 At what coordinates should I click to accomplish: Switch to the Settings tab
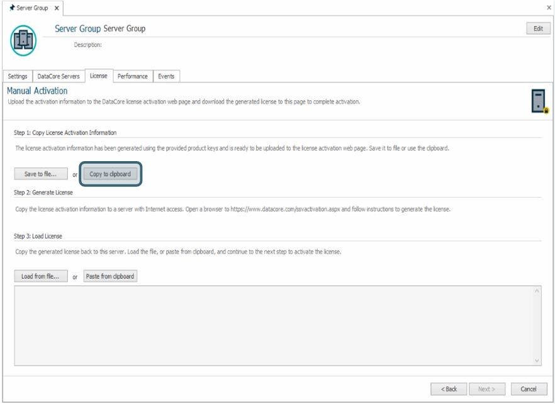point(18,76)
